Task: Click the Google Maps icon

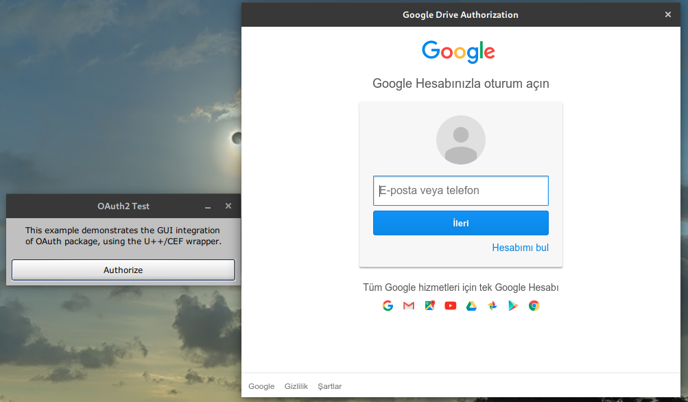Action: 429,306
